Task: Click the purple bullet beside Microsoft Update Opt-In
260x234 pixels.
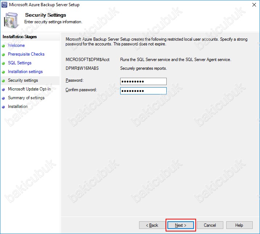Action: (x=3, y=90)
